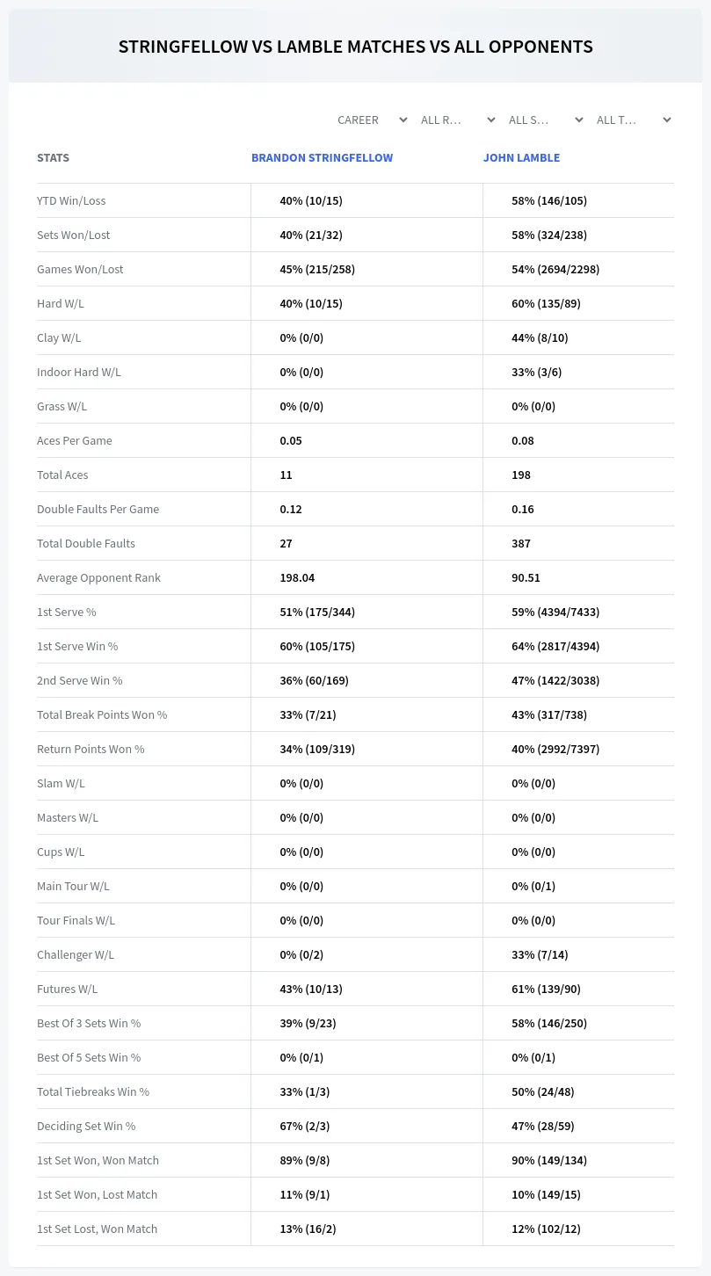Select the YTD Win/Loss row label

[x=71, y=200]
